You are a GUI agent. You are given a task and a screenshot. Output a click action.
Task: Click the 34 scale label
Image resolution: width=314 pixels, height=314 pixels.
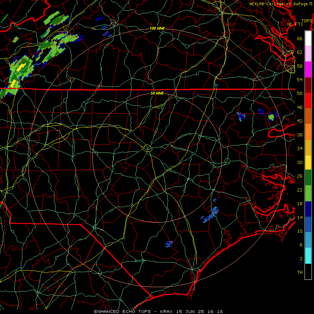point(300,148)
